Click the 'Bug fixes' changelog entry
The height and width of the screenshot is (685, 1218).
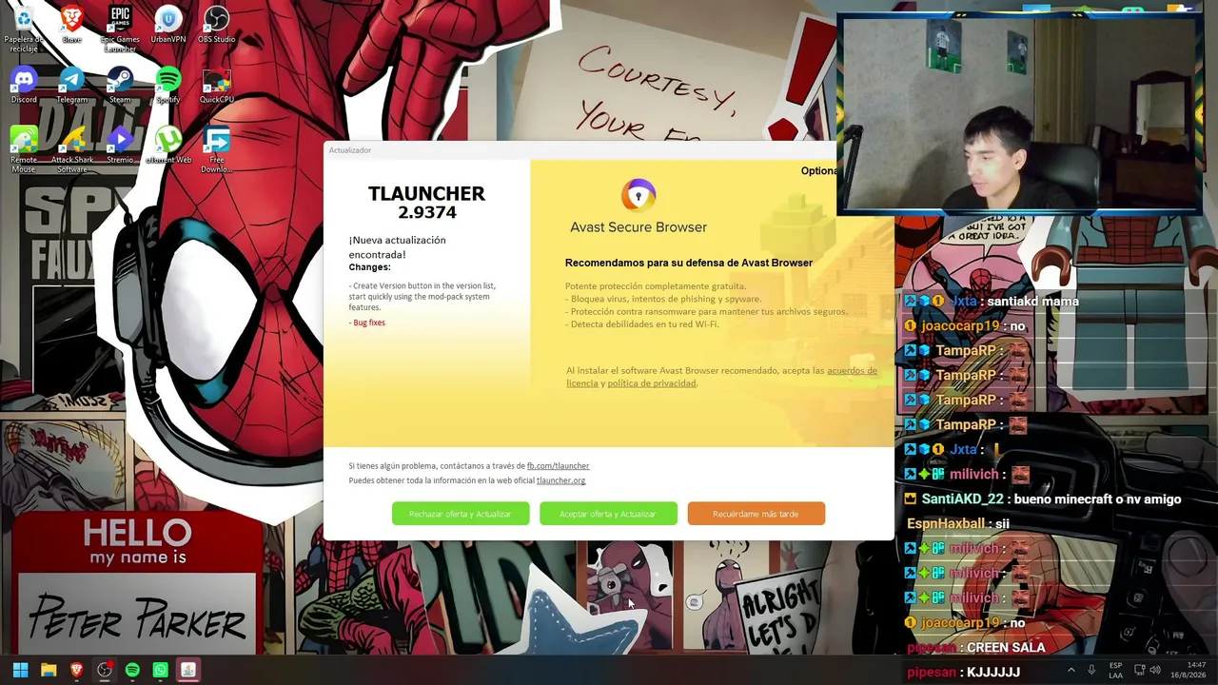tap(367, 323)
